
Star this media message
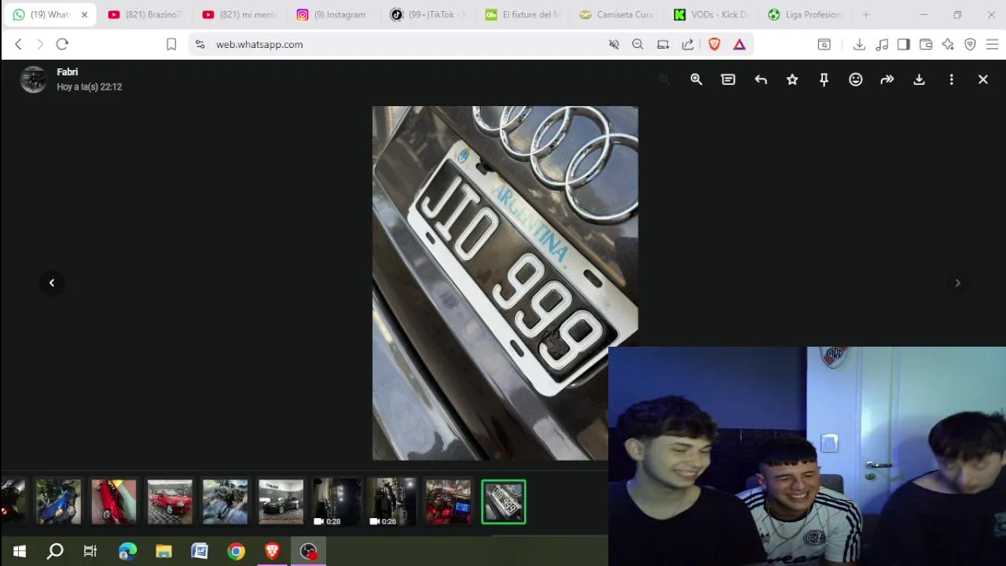click(x=792, y=79)
